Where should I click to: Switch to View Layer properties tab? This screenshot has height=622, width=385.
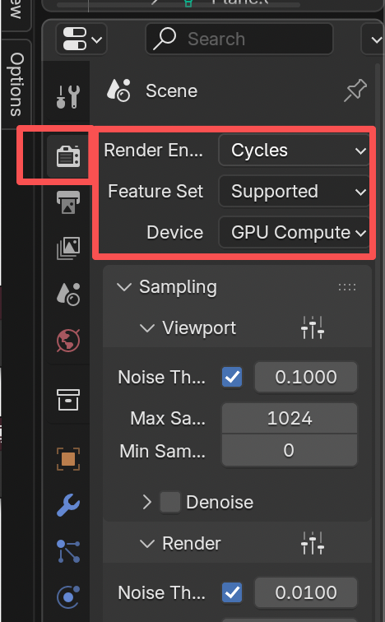(68, 248)
